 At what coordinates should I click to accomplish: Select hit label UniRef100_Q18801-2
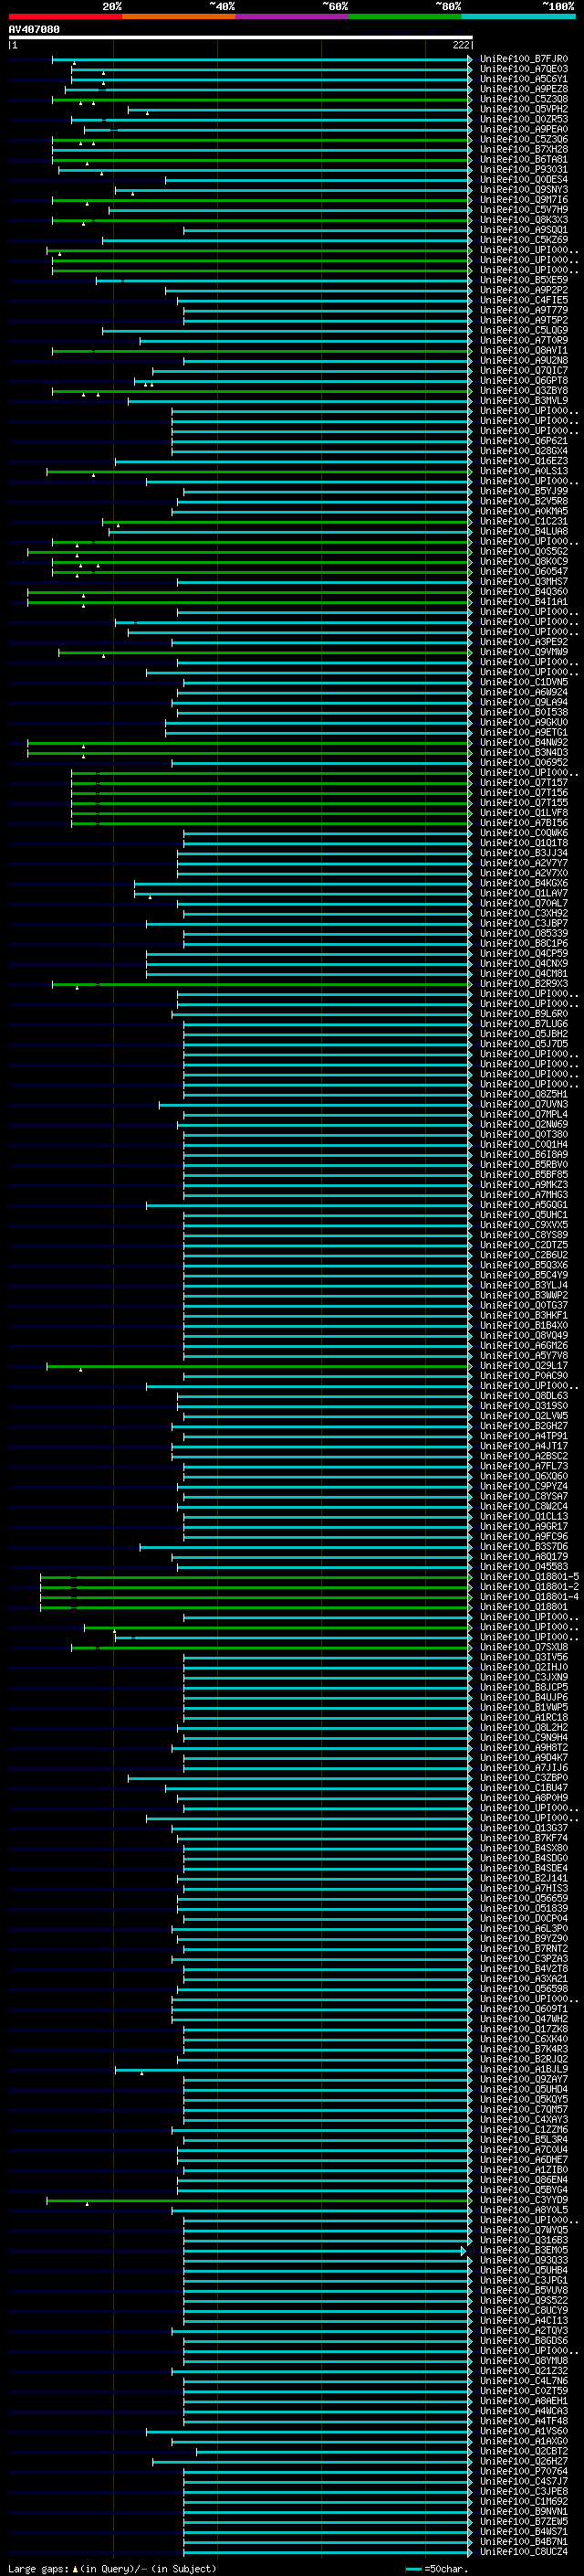coord(529,1587)
